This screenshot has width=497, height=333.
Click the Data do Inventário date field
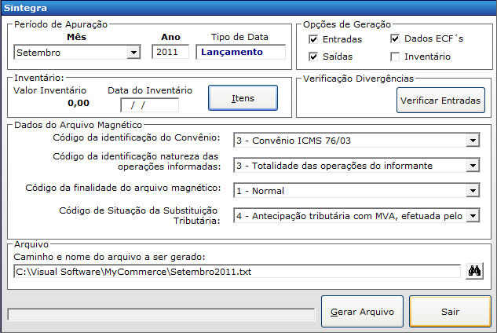coord(149,105)
